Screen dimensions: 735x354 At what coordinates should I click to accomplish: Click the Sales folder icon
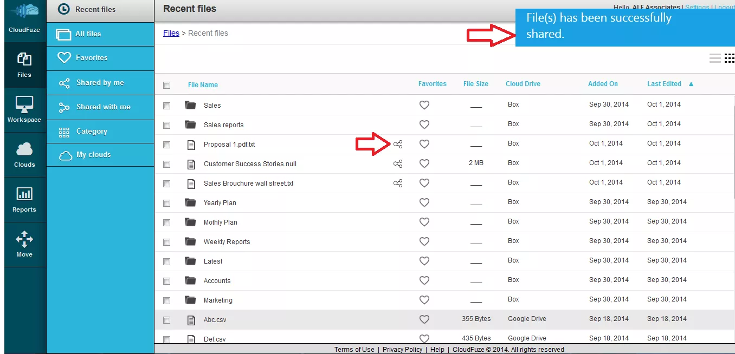tap(190, 105)
